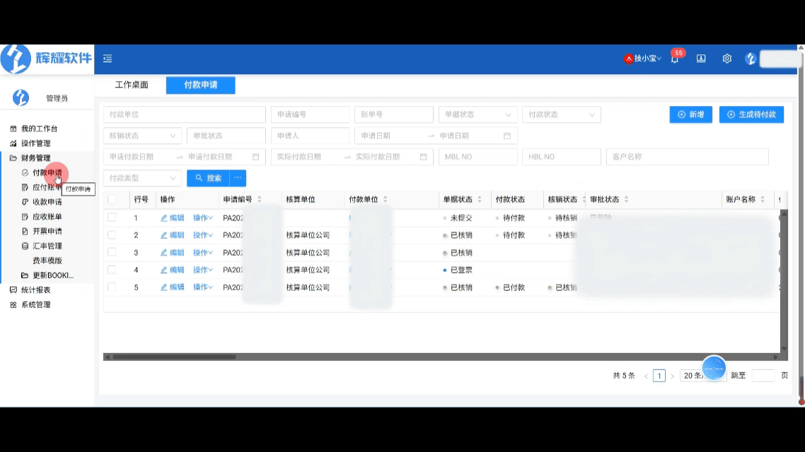The height and width of the screenshot is (452, 805).
Task: Click the edit pencil icon in row 1
Action: click(164, 218)
